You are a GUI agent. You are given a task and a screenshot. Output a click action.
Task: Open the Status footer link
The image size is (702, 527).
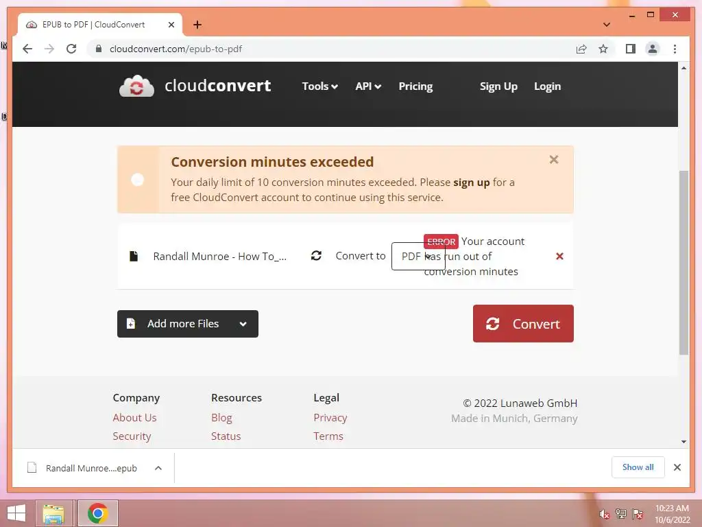point(226,436)
